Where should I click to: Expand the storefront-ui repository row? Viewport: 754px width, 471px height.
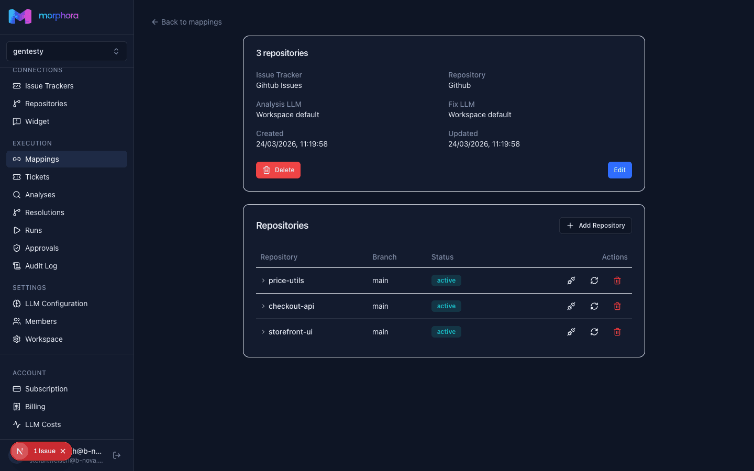(263, 332)
